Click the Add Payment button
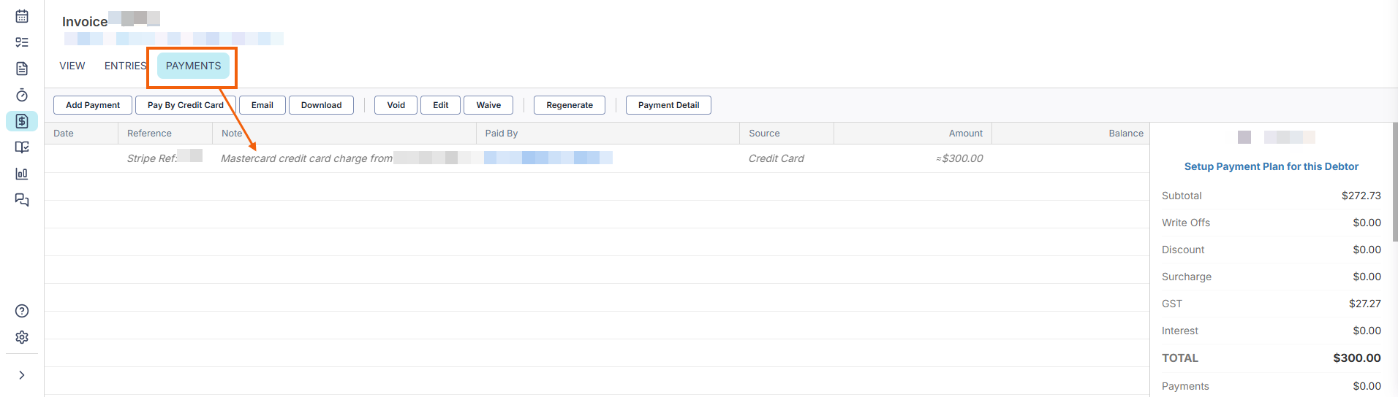The width and height of the screenshot is (1398, 397). pyautogui.click(x=93, y=105)
